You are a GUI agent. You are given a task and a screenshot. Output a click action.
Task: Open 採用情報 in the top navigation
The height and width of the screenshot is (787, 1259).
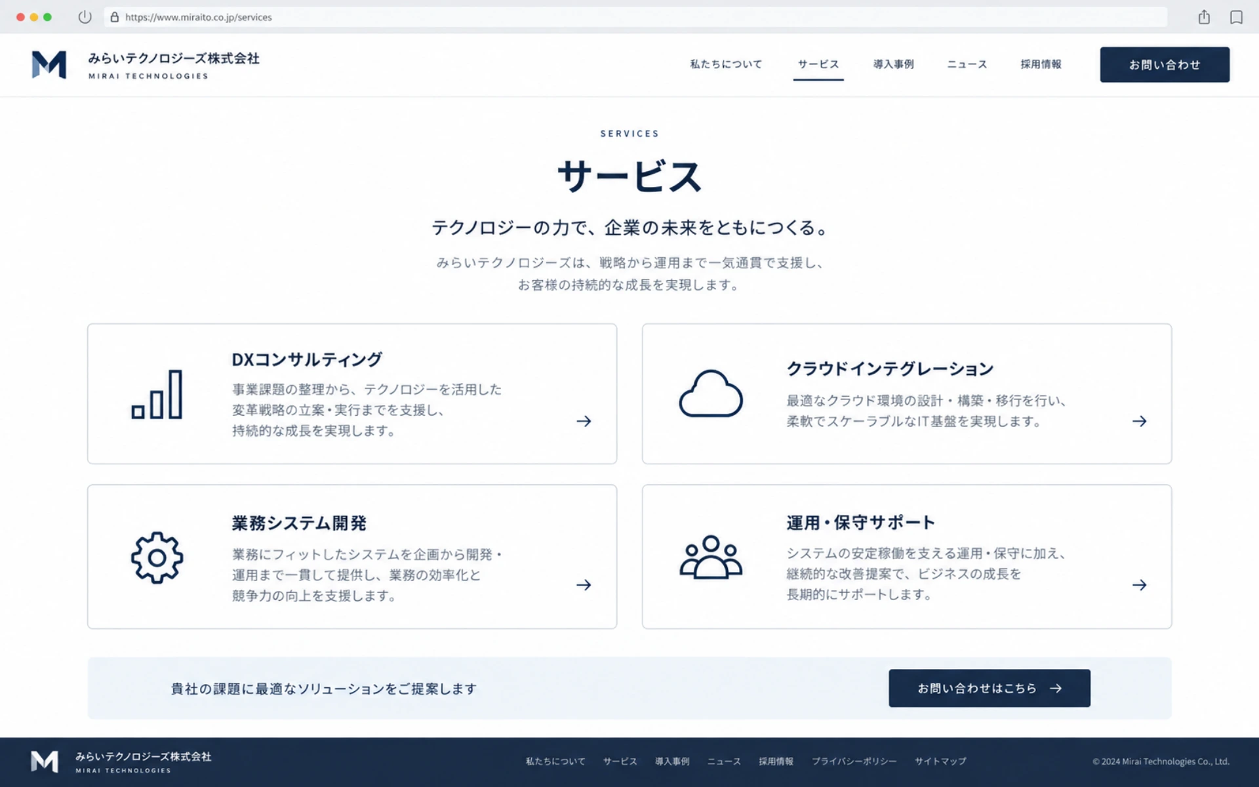[1041, 64]
